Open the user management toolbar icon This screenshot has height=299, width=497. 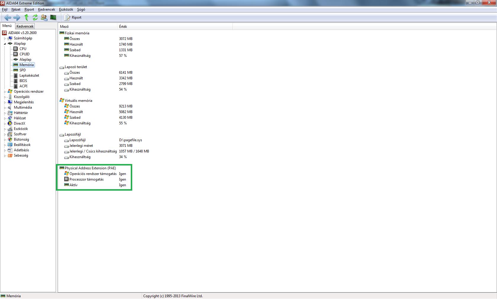click(x=44, y=17)
